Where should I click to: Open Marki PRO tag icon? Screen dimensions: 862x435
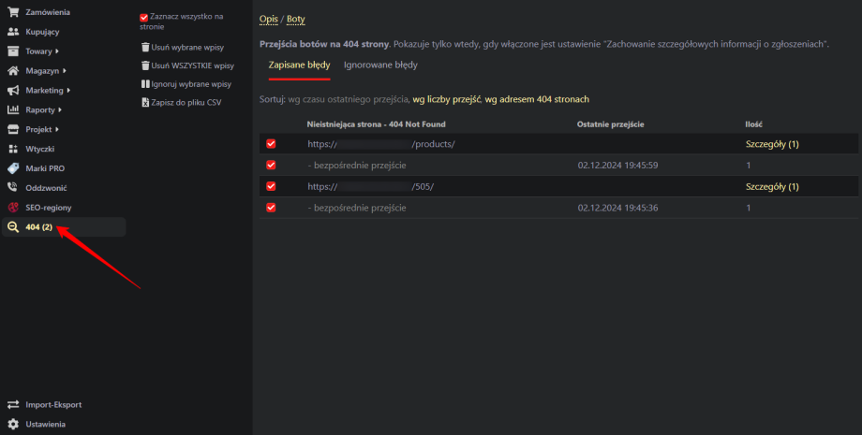pos(13,168)
